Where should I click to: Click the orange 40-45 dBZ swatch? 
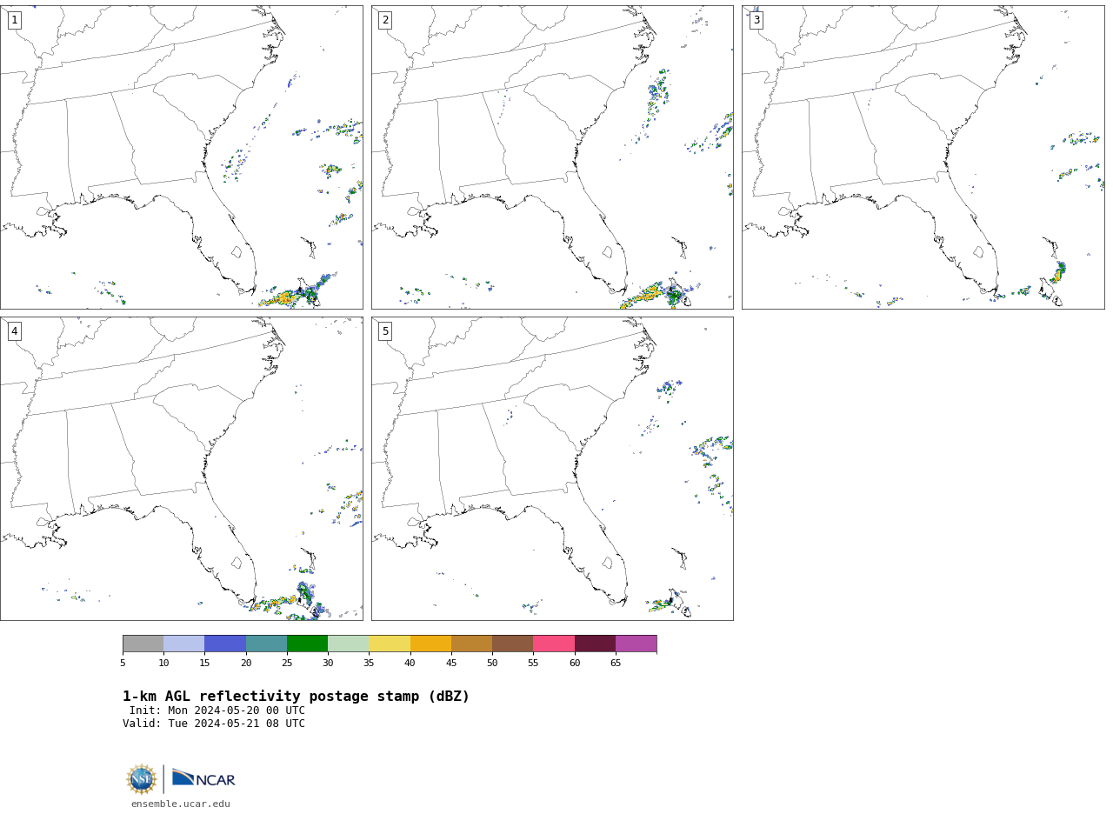tap(430, 644)
